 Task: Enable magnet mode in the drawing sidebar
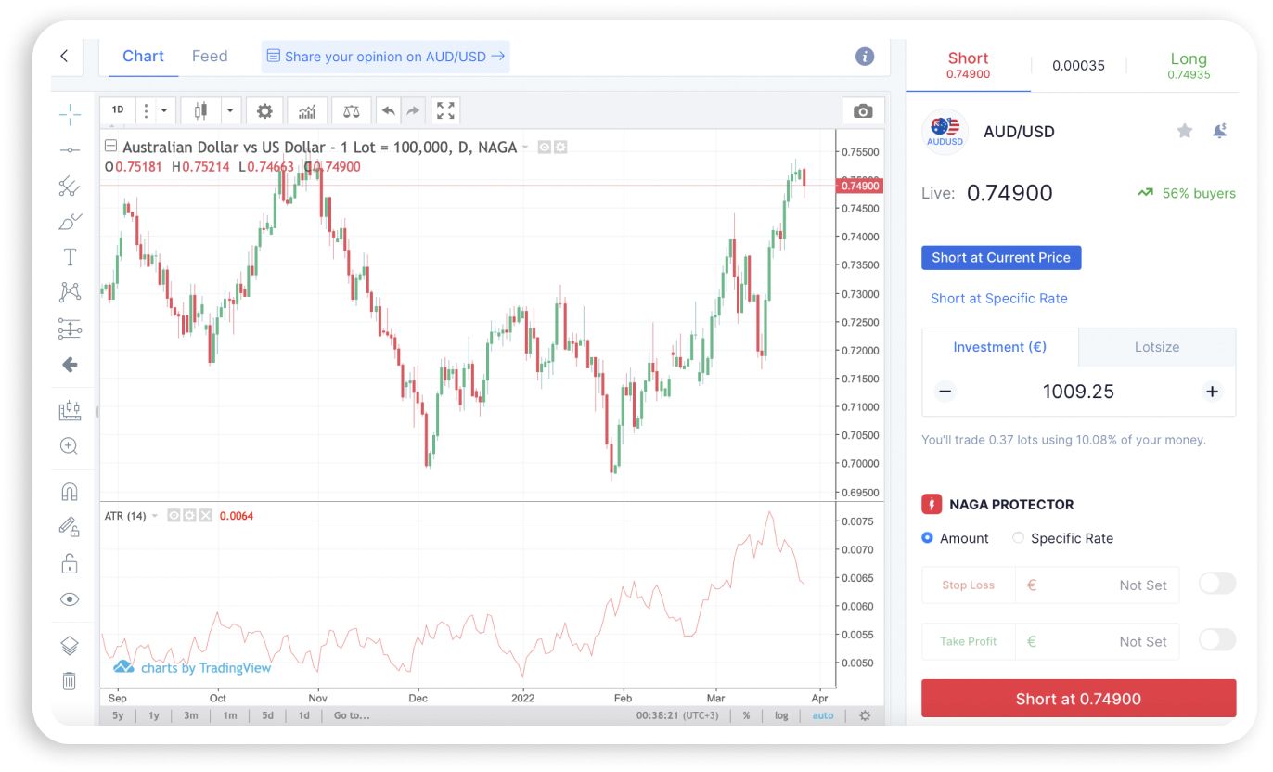click(70, 491)
